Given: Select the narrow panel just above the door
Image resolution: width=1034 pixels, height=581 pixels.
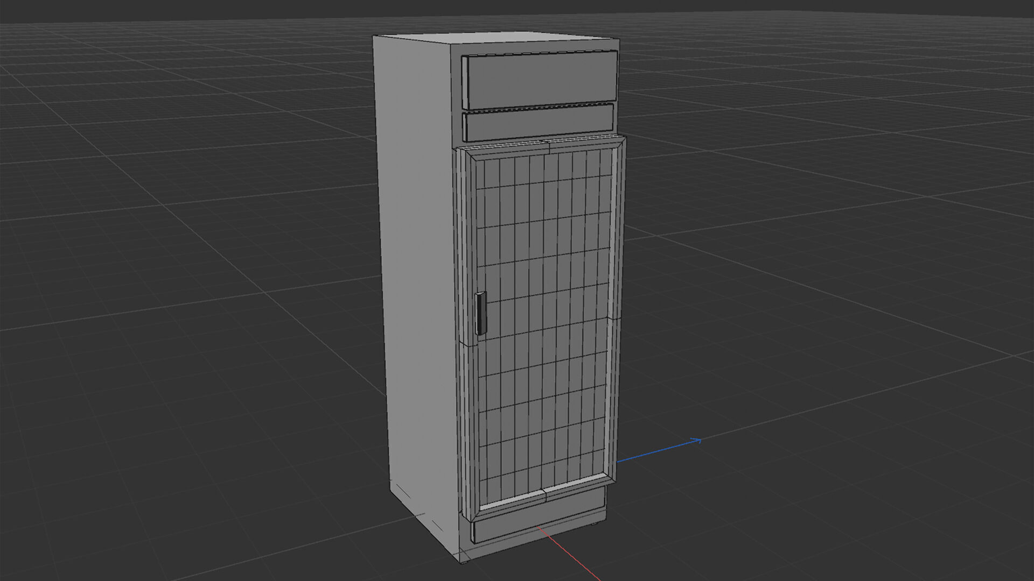Looking at the screenshot, I should coord(539,123).
